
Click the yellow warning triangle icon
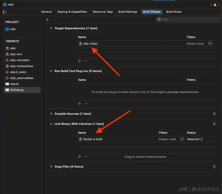tap(215, 5)
